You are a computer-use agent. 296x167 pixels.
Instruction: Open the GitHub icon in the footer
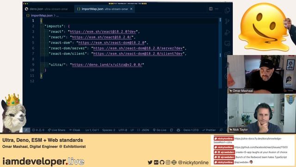click(x=162, y=162)
